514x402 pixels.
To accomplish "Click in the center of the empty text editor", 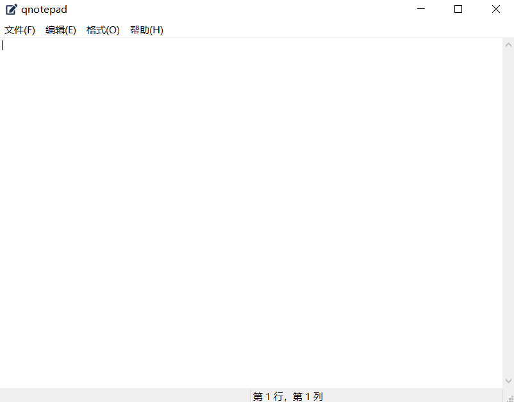I will point(251,212).
